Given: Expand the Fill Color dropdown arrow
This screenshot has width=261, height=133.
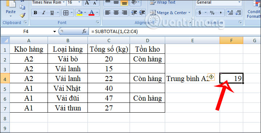Looking at the screenshot, I should pyautogui.click(x=85, y=13).
